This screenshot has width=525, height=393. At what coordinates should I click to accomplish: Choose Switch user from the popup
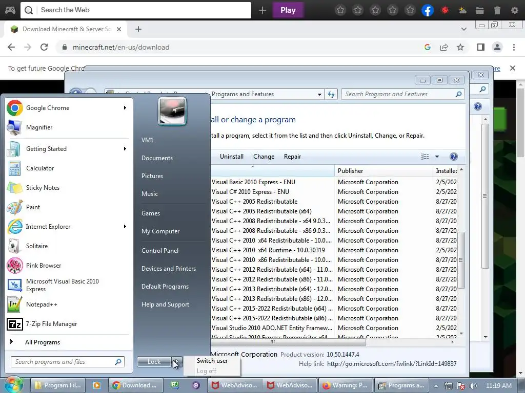pos(212,361)
